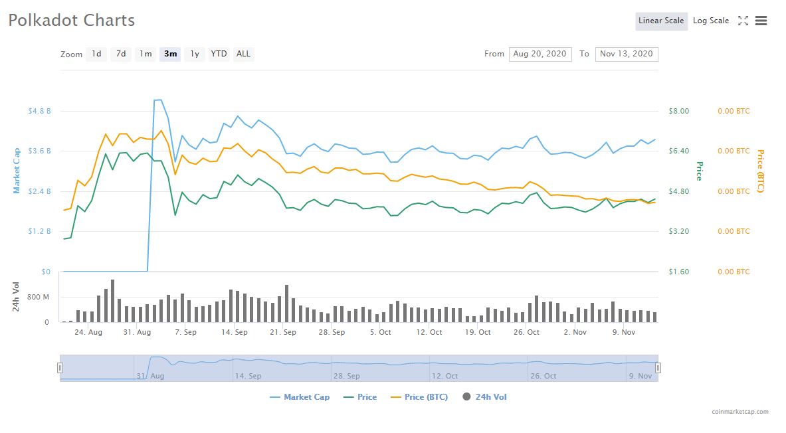Set zoom range to 1m
The image size is (786, 433).
(x=146, y=54)
